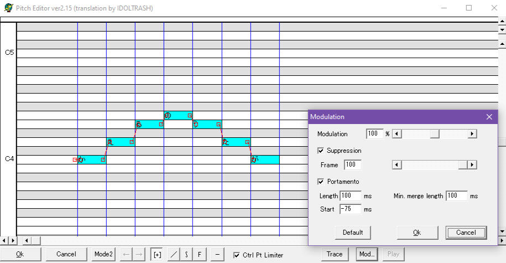Screen dimensions: 506x263
Task: Click the Trace button
Action: pyautogui.click(x=335, y=254)
